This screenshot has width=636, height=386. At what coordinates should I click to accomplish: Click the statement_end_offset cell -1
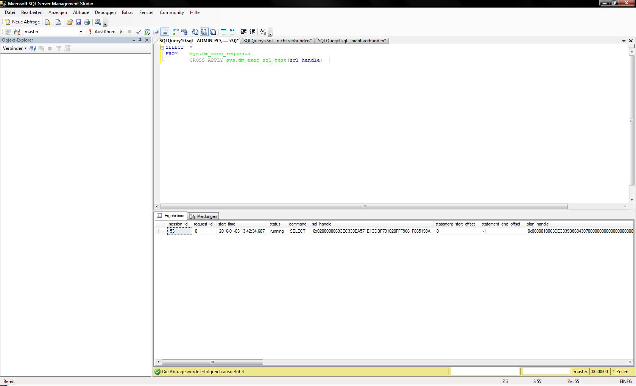502,231
